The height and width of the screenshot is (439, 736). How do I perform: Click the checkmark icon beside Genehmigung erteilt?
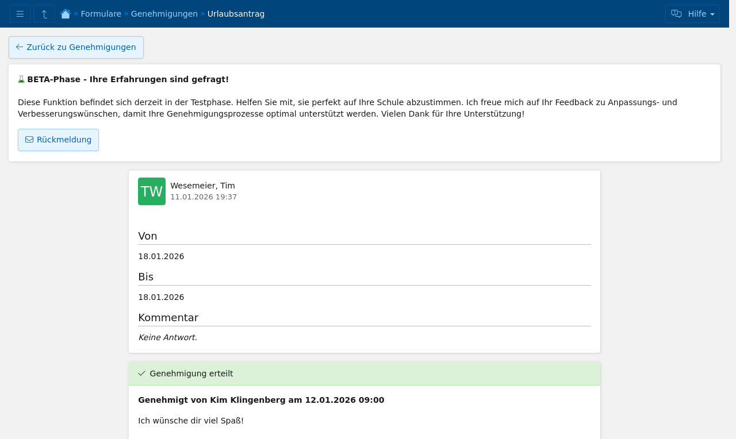pyautogui.click(x=142, y=373)
